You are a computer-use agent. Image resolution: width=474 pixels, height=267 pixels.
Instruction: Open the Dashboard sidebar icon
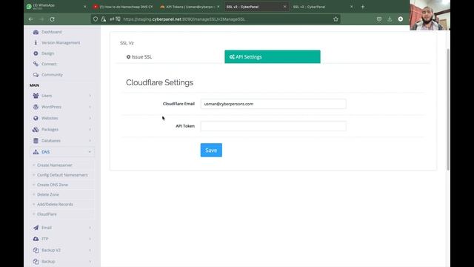[36, 32]
